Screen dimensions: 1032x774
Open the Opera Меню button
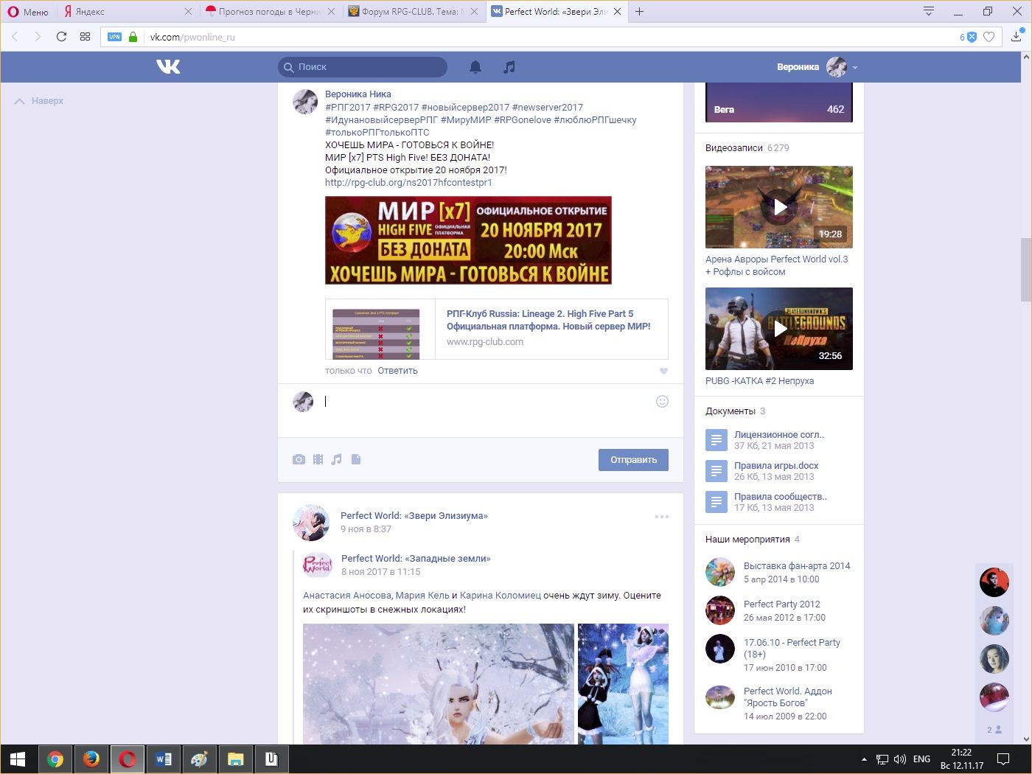(x=28, y=12)
